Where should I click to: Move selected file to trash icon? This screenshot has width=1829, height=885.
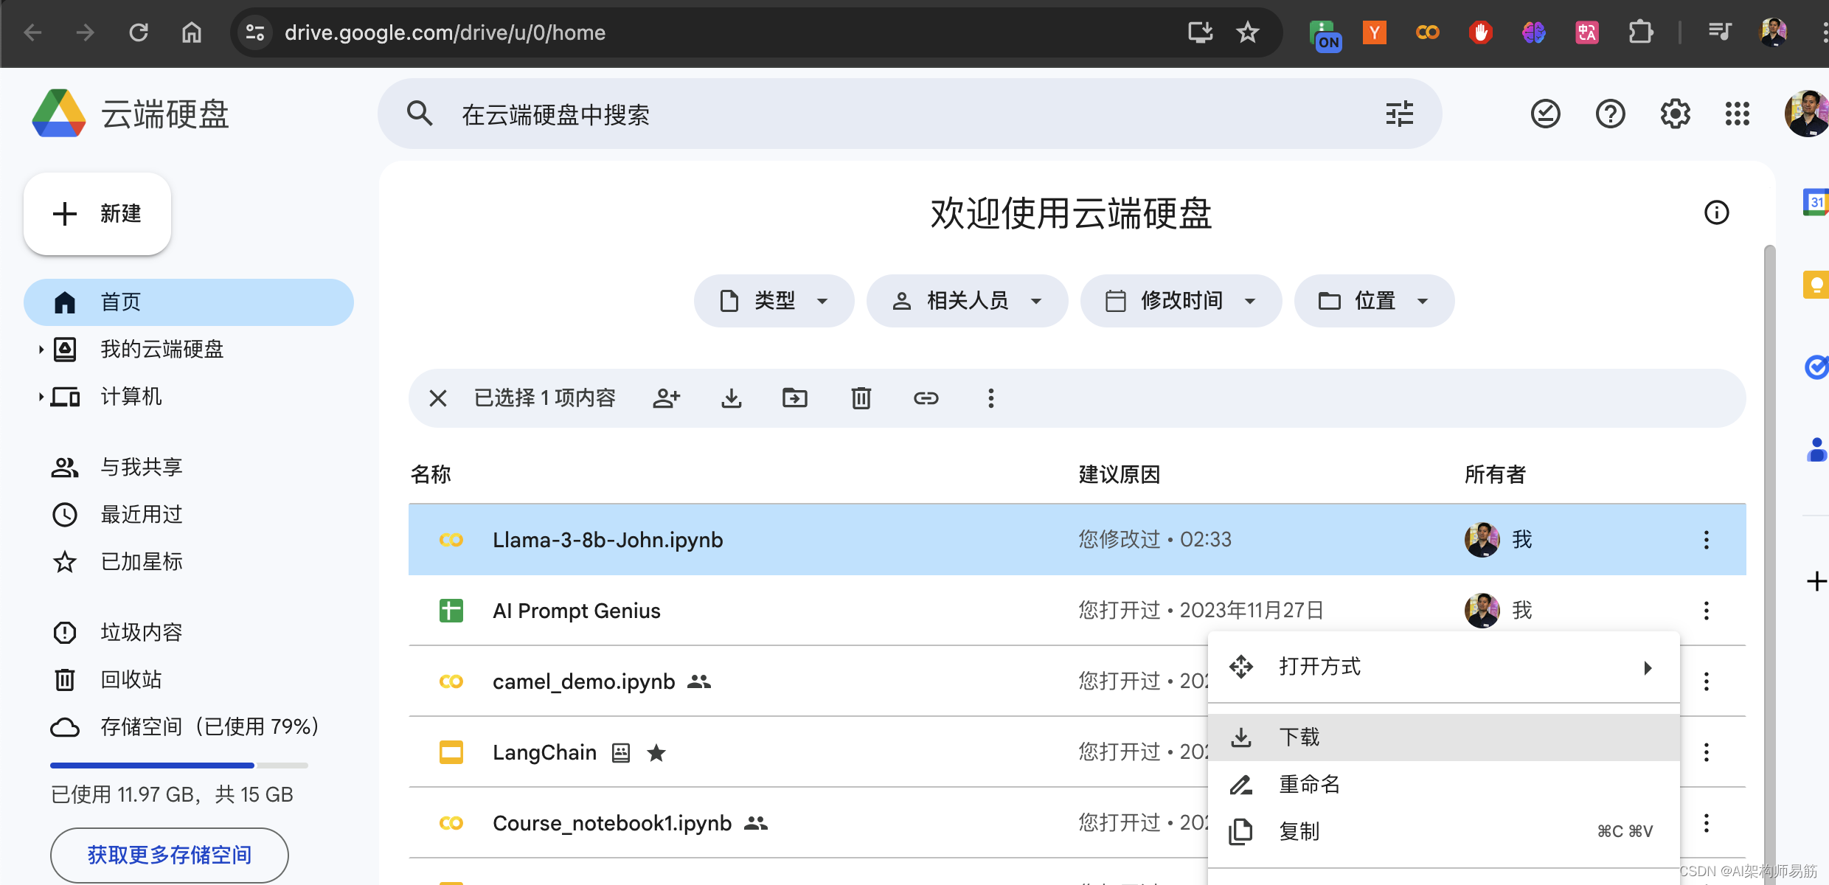861,398
